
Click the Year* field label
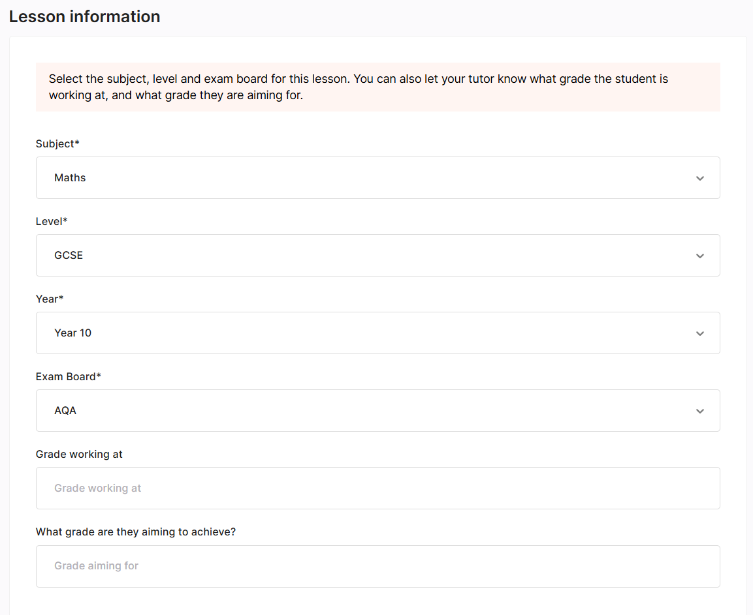click(50, 299)
